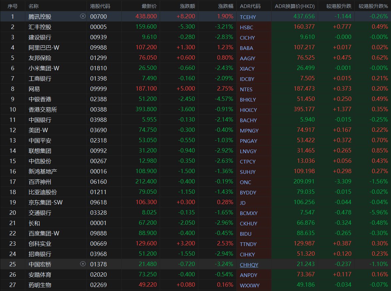
Task: Click the ADR difference -3.309
Action: click(343, 181)
